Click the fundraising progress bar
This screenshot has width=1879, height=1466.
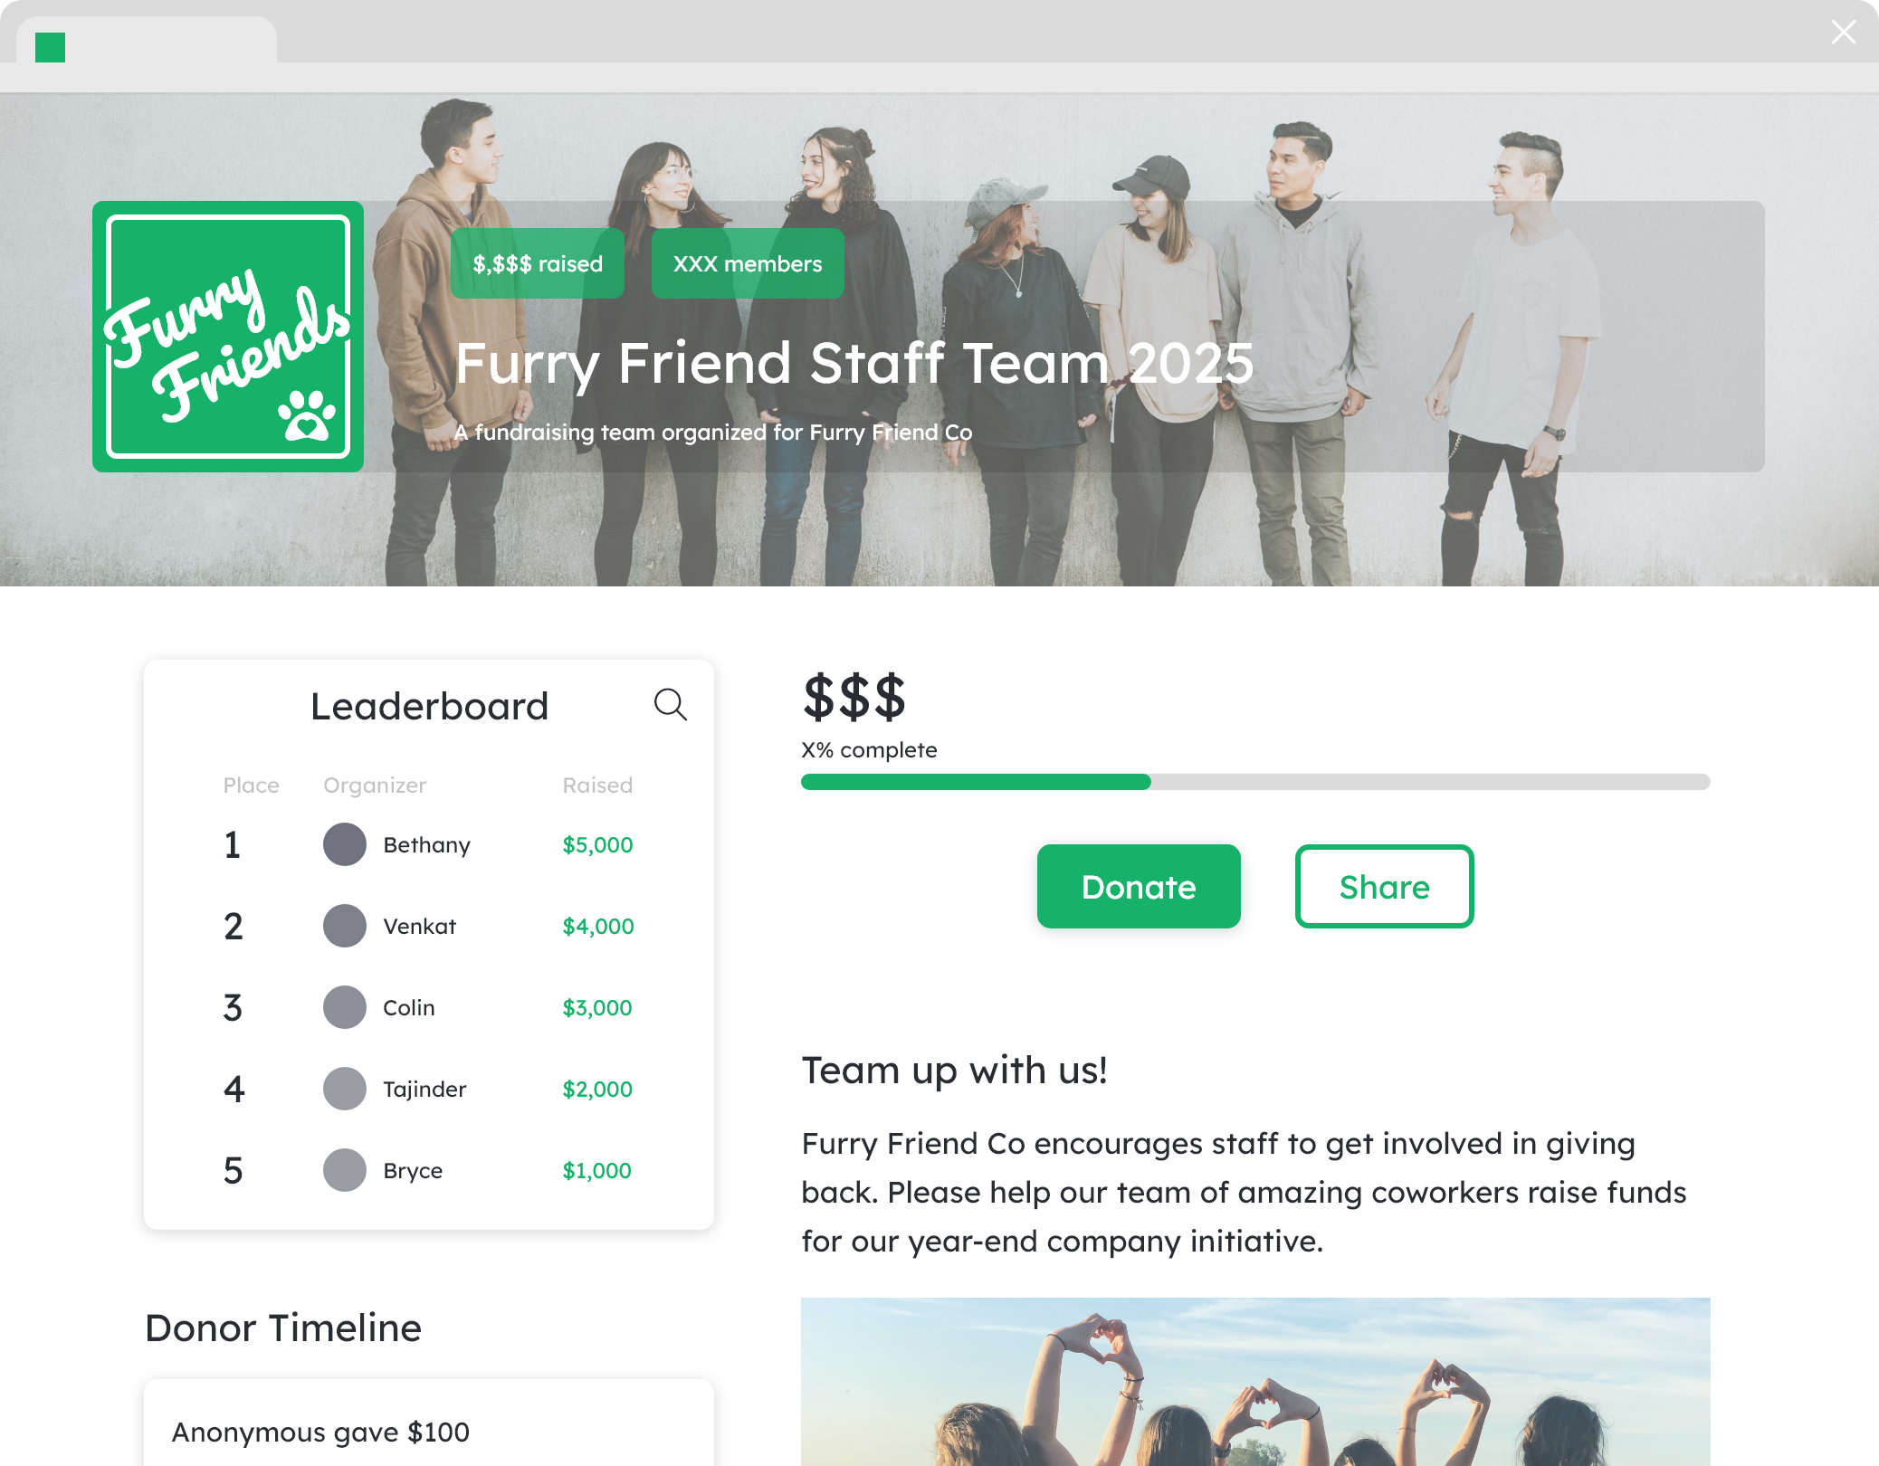1255,782
